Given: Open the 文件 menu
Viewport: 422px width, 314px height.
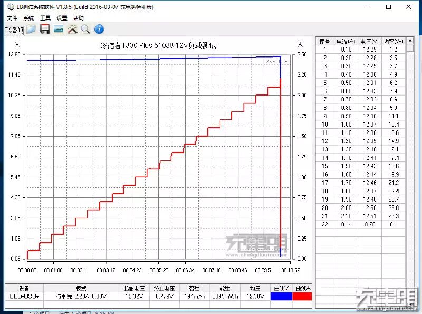Looking at the screenshot, I should [x=12, y=18].
